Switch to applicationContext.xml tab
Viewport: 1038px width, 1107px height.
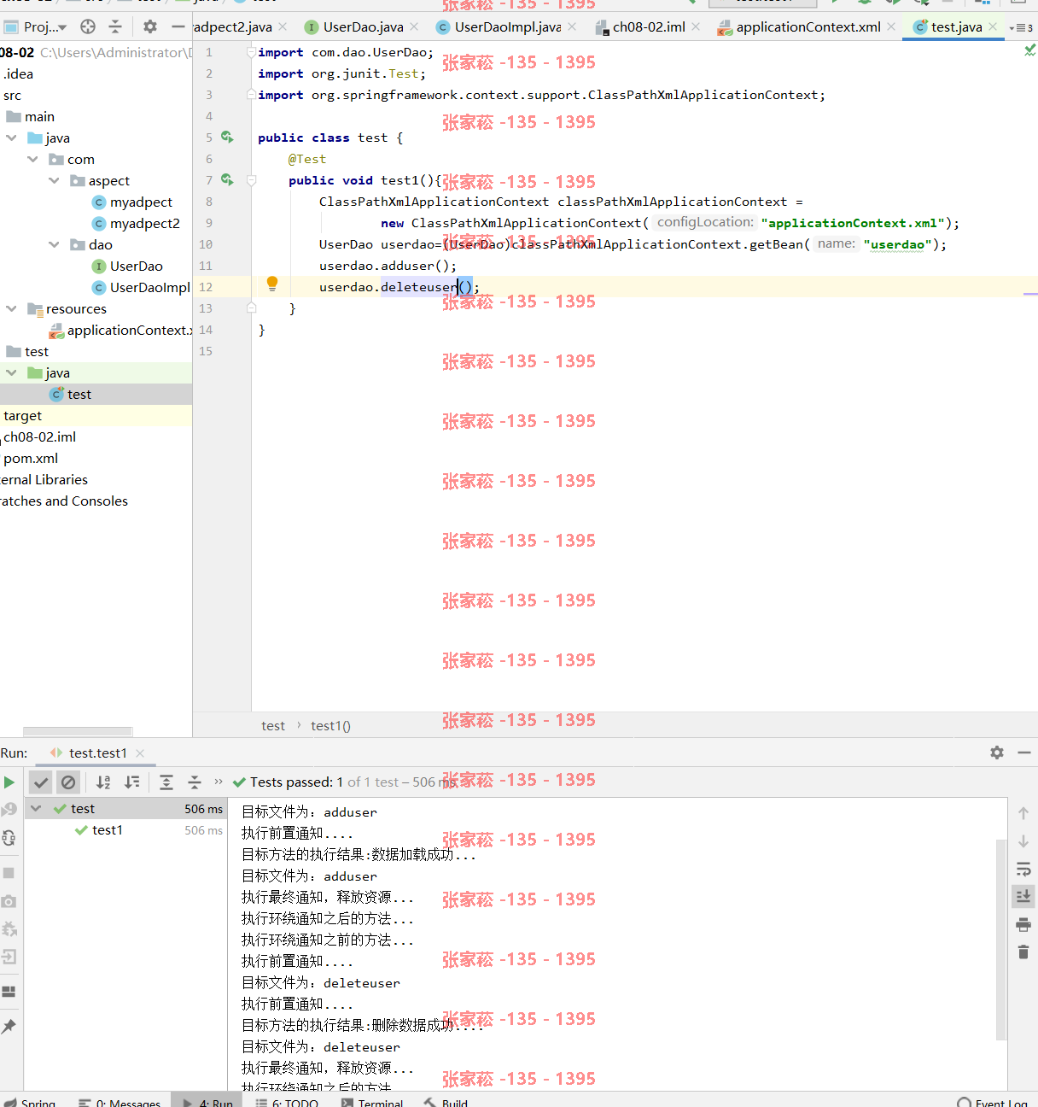pyautogui.click(x=808, y=27)
